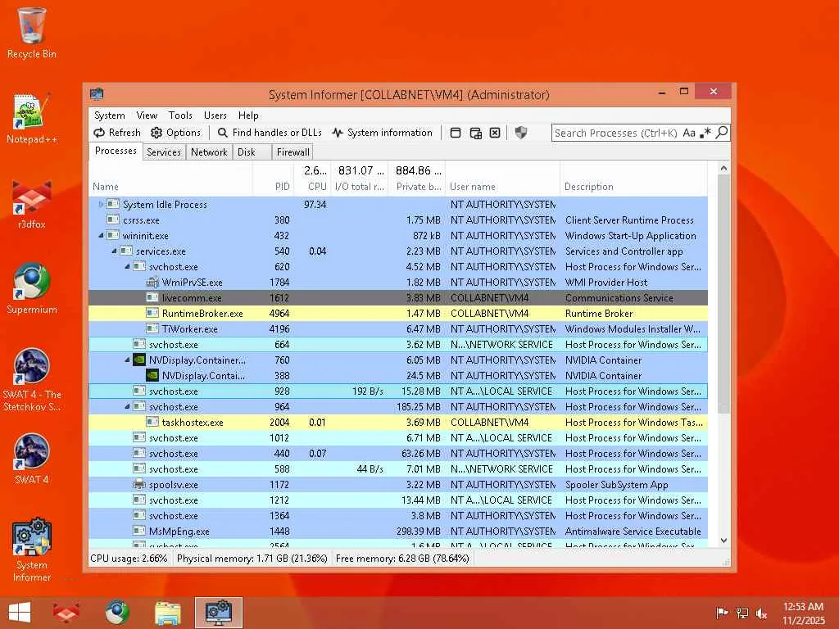Viewport: 839px width, 629px height.
Task: Open Options from the toolbar
Action: click(175, 133)
